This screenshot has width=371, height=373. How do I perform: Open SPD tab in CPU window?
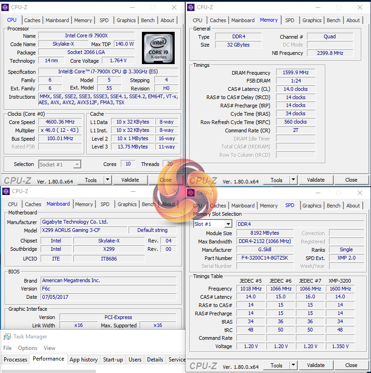pos(104,20)
